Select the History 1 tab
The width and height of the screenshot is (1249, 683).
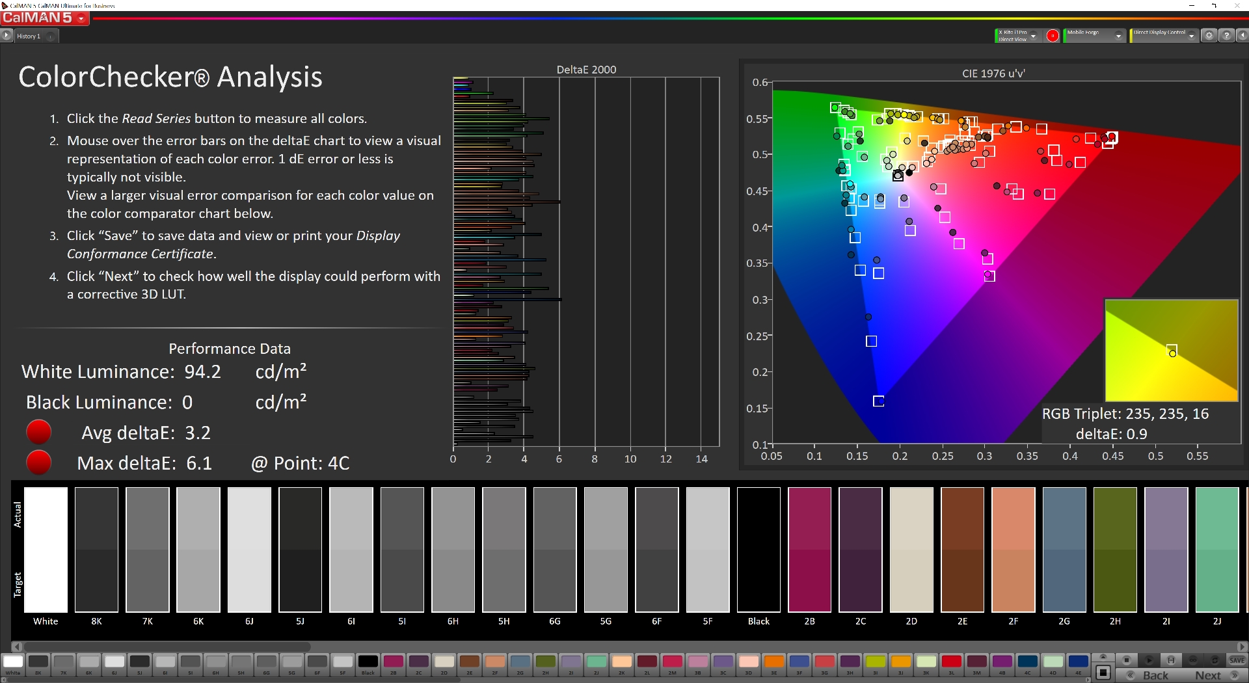coord(29,36)
